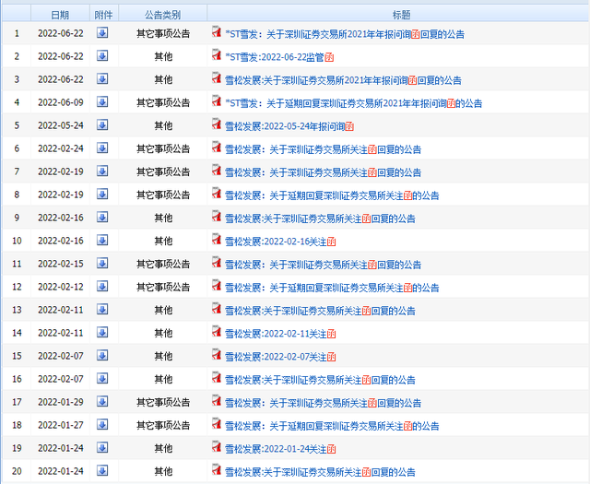Sort by the 日期 column header
The width and height of the screenshot is (590, 484).
coord(60,15)
